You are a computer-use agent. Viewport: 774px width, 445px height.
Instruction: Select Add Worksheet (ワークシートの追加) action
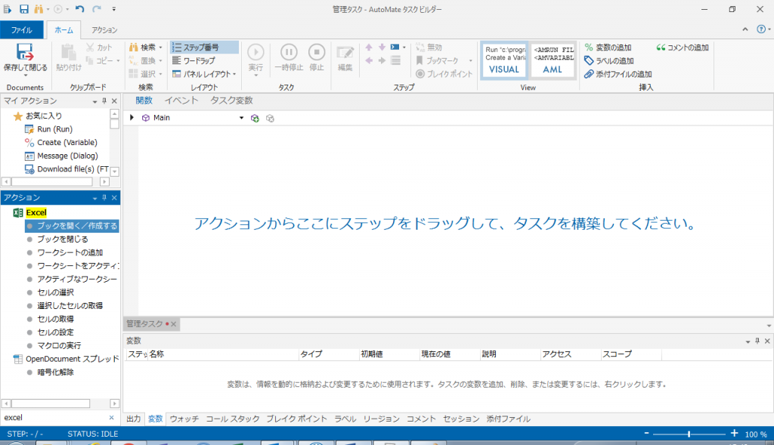pos(70,252)
